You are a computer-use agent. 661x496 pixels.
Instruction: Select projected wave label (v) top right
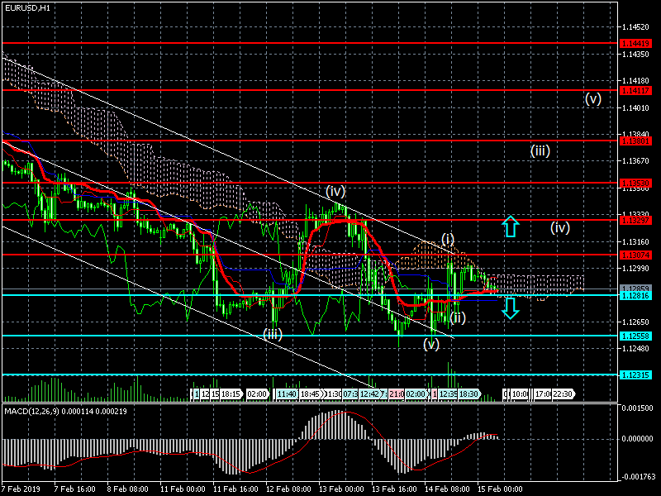point(593,98)
